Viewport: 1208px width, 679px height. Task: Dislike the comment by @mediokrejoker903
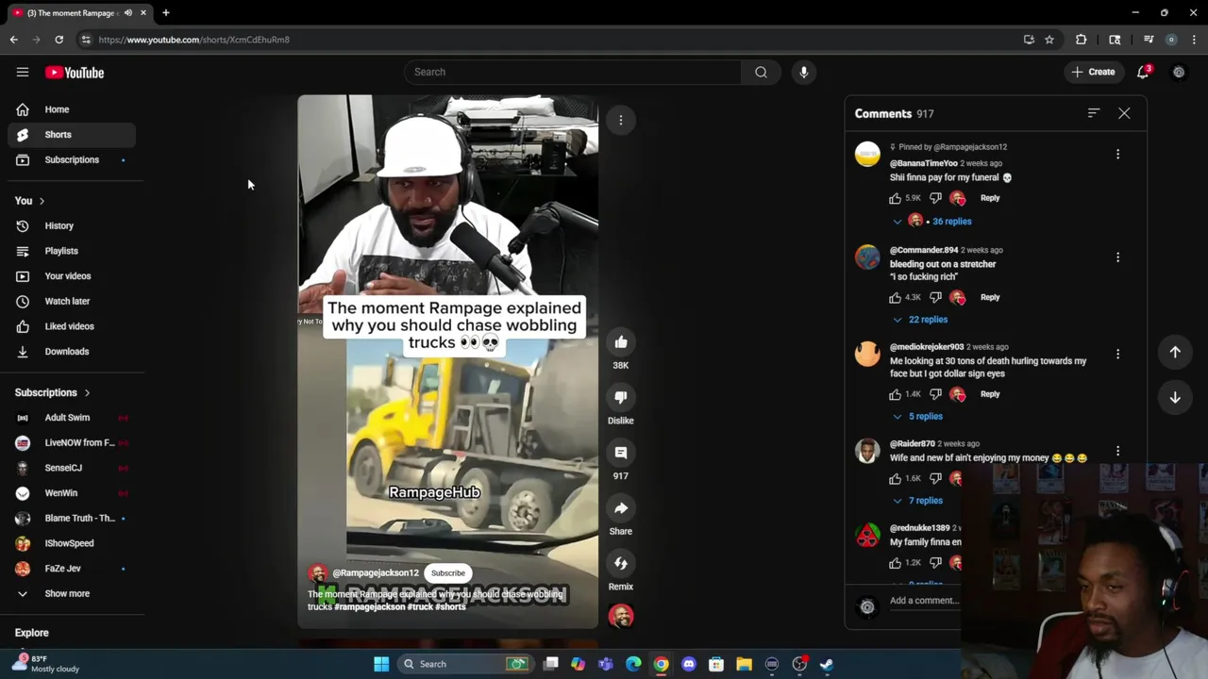pyautogui.click(x=935, y=394)
